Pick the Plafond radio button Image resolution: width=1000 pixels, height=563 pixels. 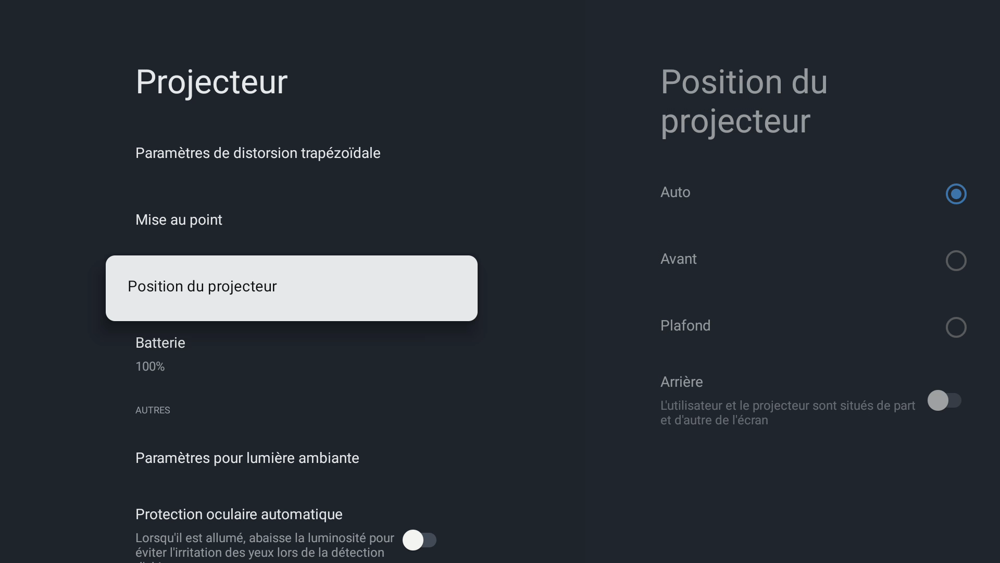coord(956,327)
